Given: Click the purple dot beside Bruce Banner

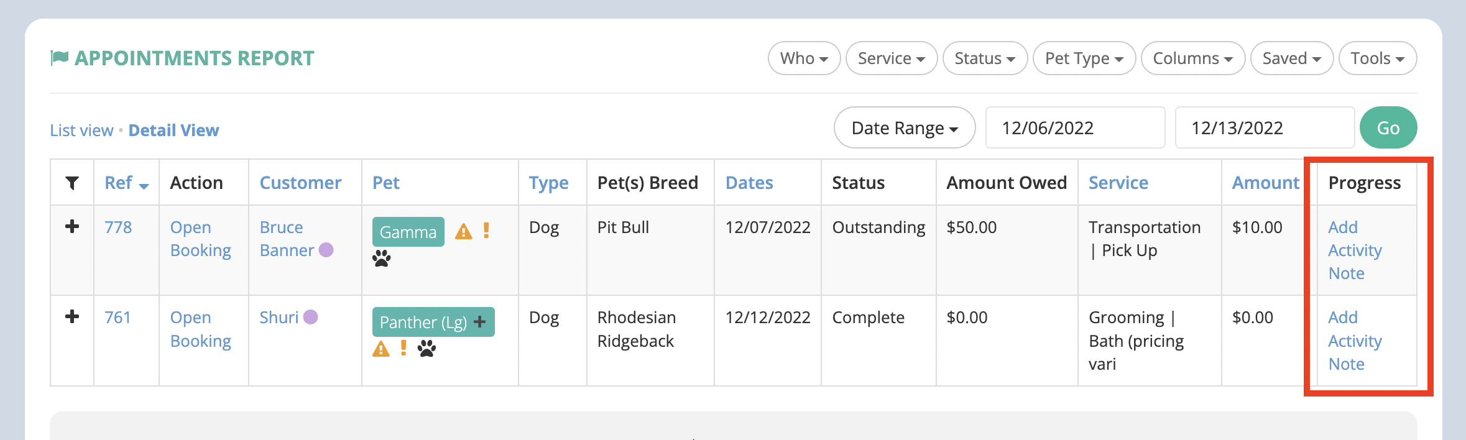Looking at the screenshot, I should tap(326, 250).
